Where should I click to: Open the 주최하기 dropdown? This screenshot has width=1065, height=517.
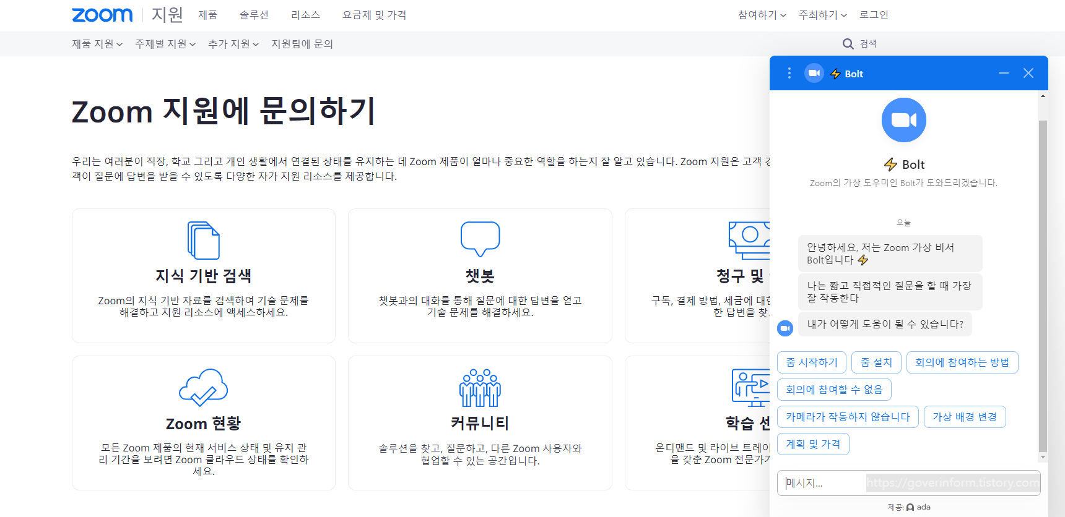[x=822, y=15]
